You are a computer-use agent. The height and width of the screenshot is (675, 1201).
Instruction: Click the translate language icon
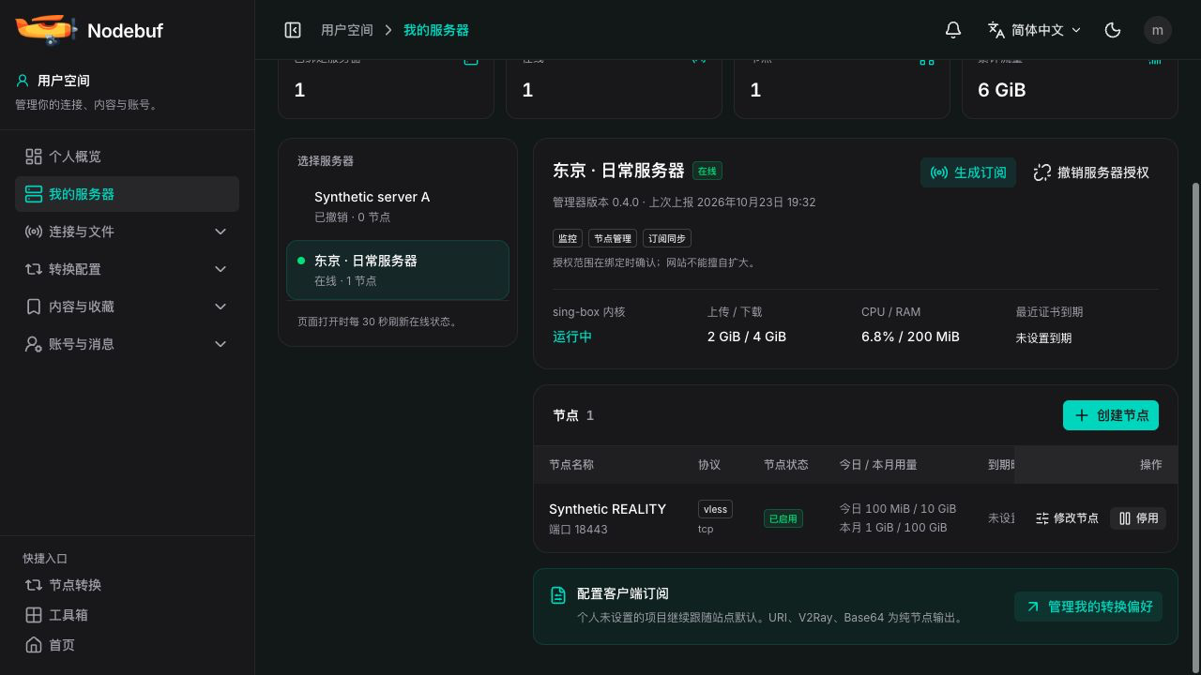coord(996,30)
